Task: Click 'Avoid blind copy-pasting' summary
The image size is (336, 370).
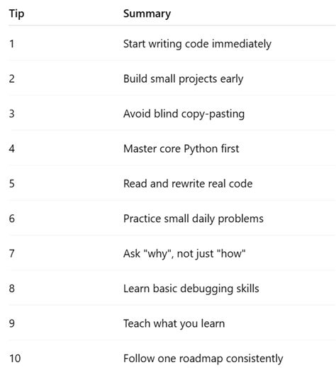Action: pyautogui.click(x=184, y=114)
